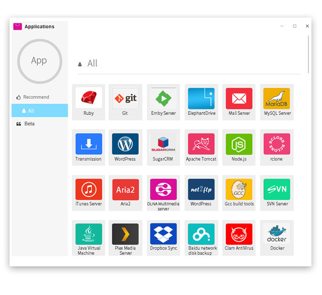322x295 pixels.
Task: Open Java Virtual Machine icon
Action: coord(89,234)
